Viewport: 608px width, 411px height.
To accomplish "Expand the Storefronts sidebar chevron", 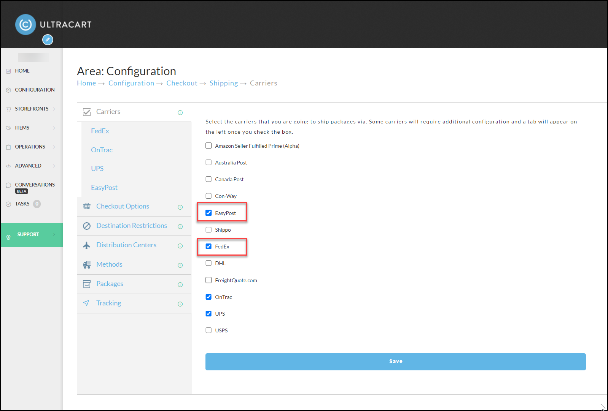I will click(x=54, y=109).
